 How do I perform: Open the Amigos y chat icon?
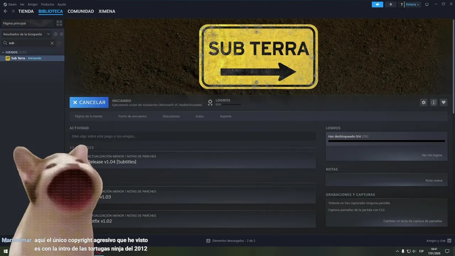pyautogui.click(x=449, y=241)
